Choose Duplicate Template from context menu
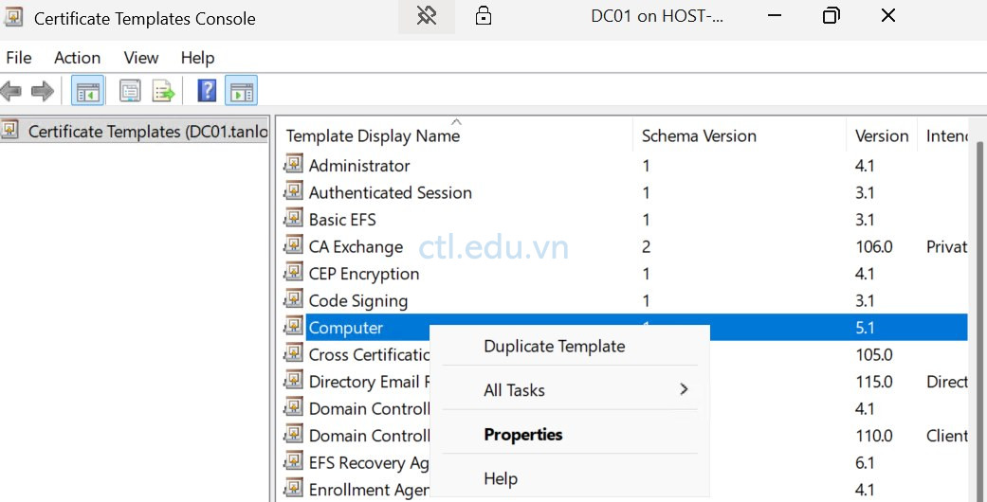 (555, 346)
